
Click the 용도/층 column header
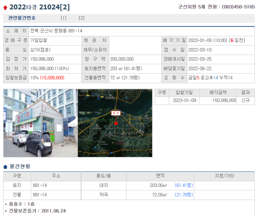pos(103,176)
